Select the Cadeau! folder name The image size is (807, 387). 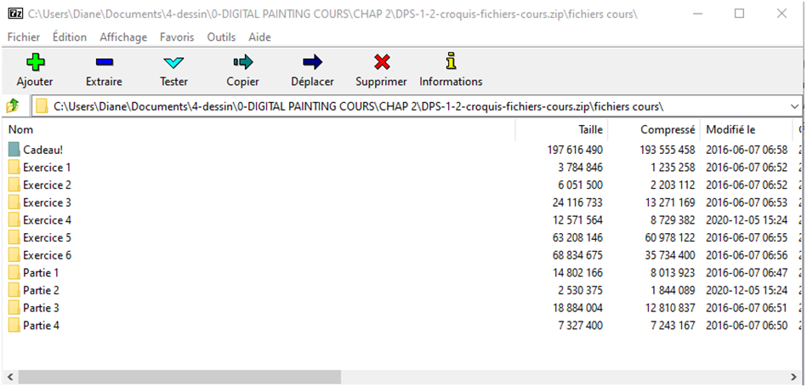point(43,150)
